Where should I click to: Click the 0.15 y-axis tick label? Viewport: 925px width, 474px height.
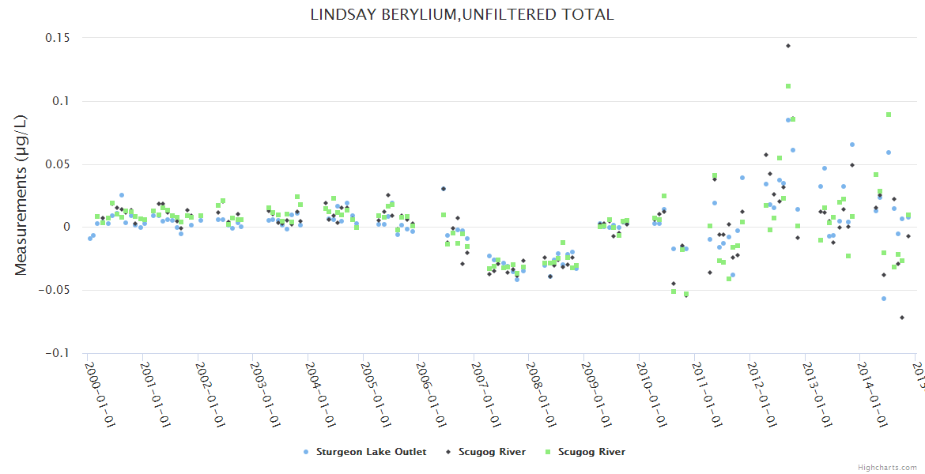click(55, 38)
